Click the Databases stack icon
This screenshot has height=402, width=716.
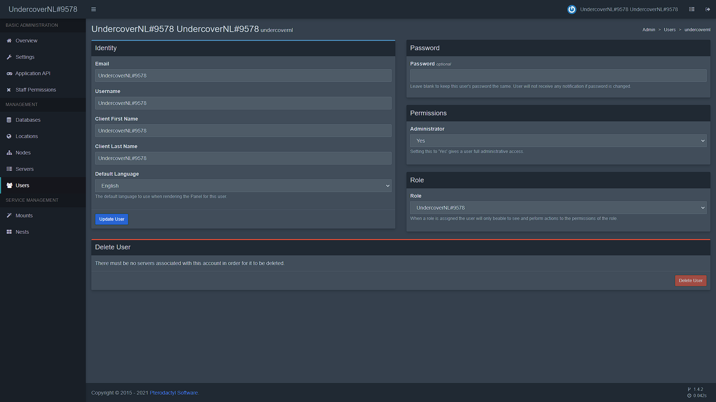(9, 120)
